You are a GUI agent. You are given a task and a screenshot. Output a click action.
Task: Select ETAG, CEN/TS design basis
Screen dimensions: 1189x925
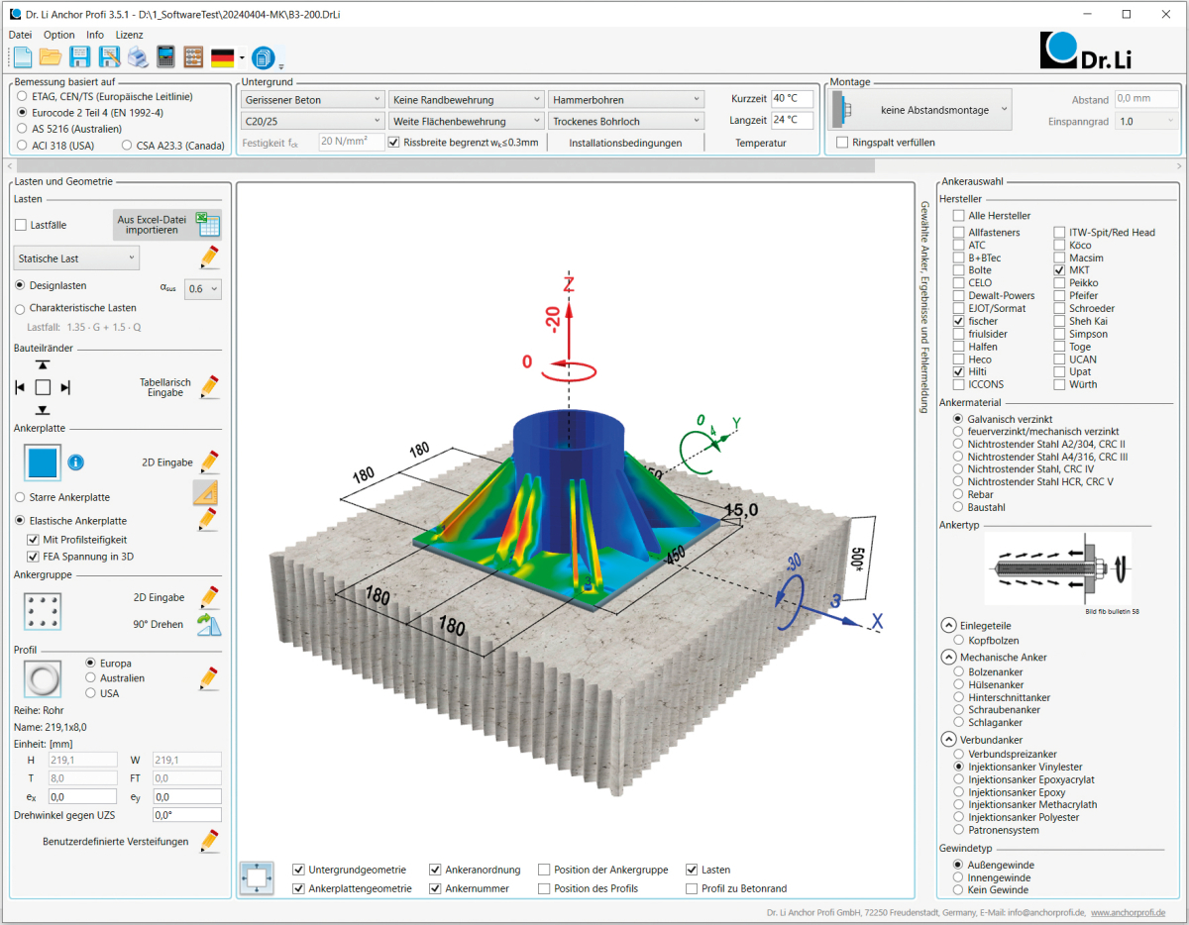tap(22, 97)
